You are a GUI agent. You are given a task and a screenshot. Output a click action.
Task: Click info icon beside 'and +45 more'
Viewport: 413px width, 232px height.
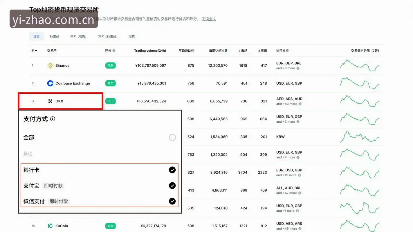tap(300, 229)
